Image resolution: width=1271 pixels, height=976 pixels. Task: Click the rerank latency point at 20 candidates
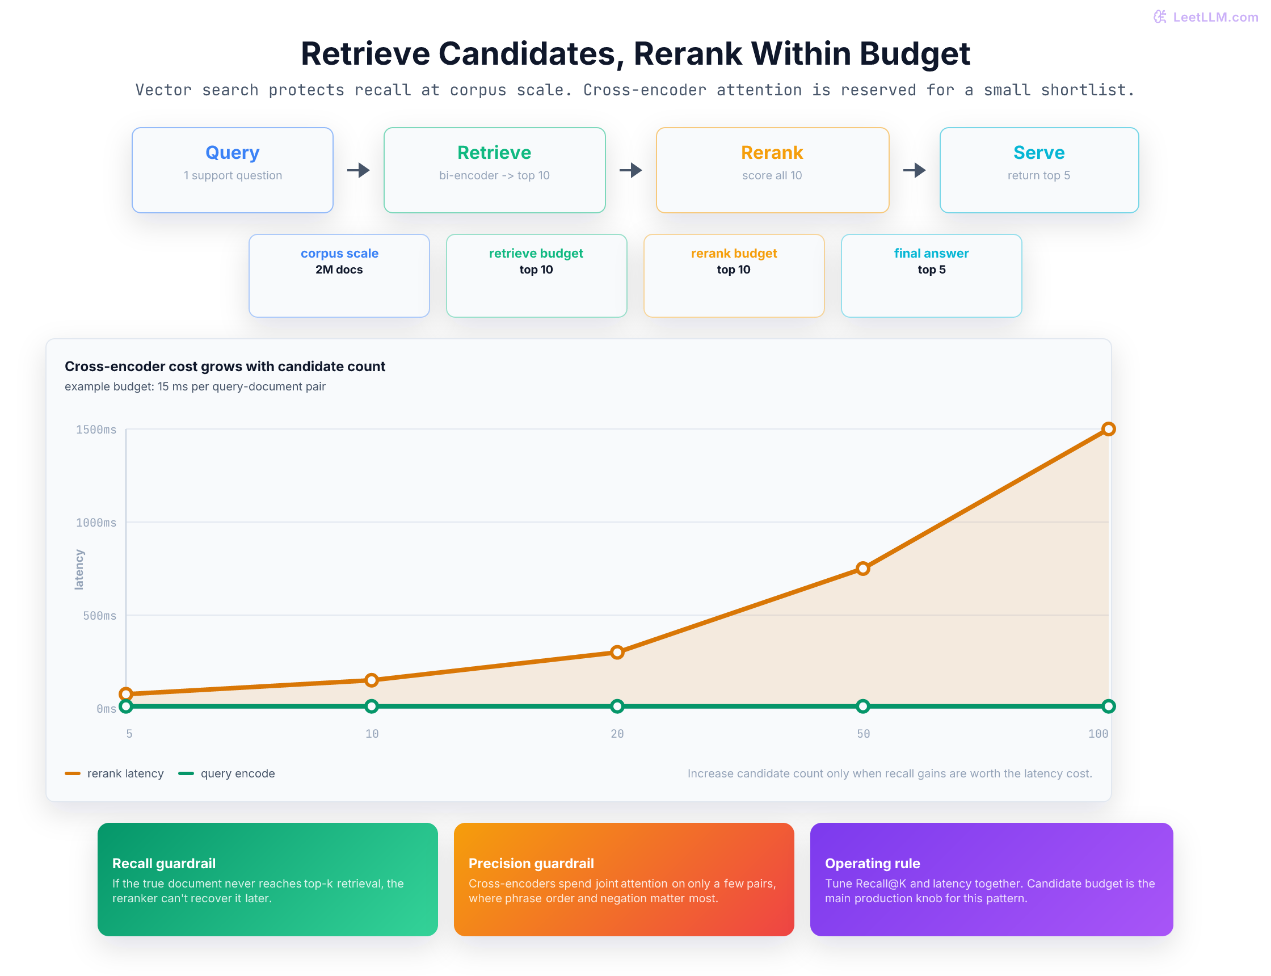pos(617,652)
